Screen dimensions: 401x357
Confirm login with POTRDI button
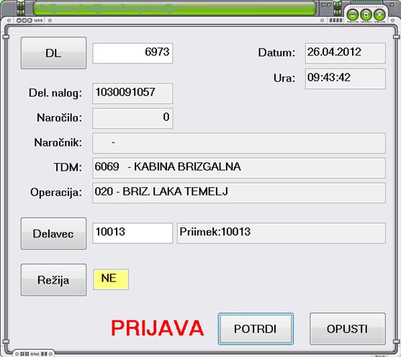256,329
